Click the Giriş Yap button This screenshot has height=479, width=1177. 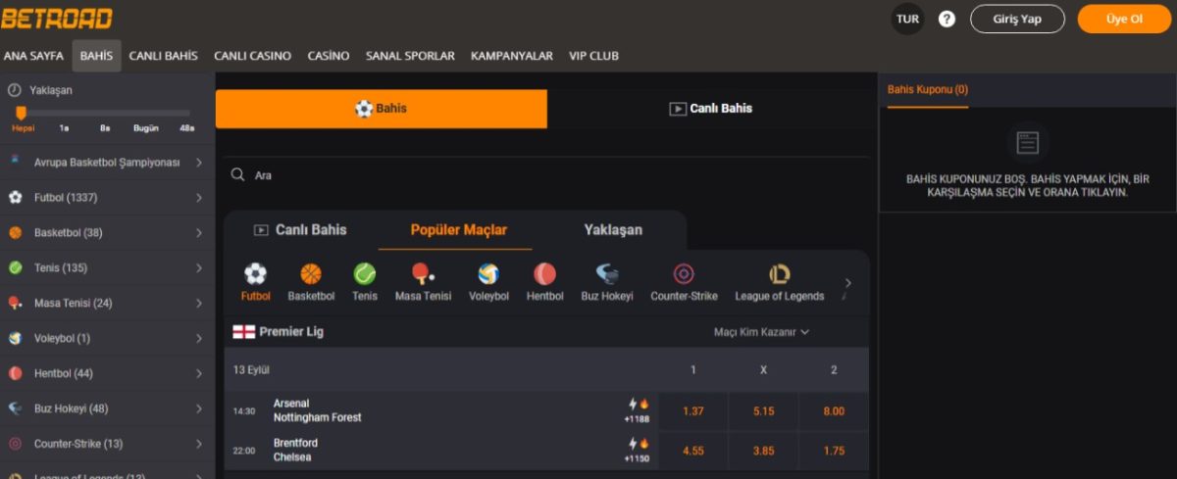1017,19
